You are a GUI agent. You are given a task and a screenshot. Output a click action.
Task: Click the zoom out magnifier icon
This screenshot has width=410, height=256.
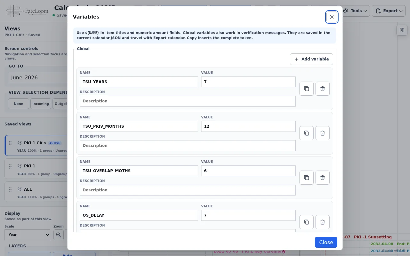[x=58, y=235]
